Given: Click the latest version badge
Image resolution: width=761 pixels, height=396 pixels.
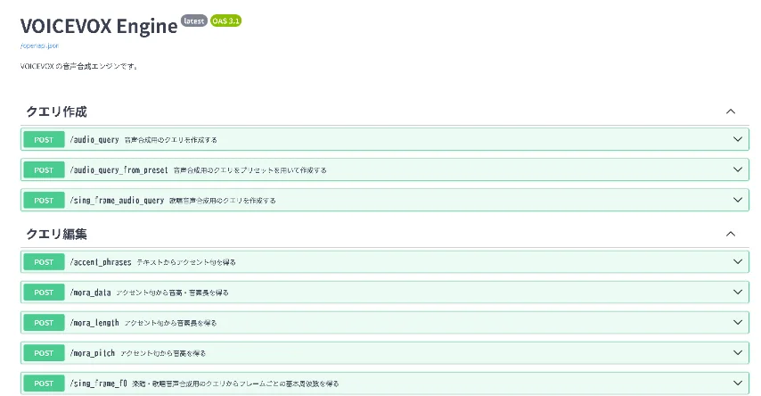Looking at the screenshot, I should (194, 21).
